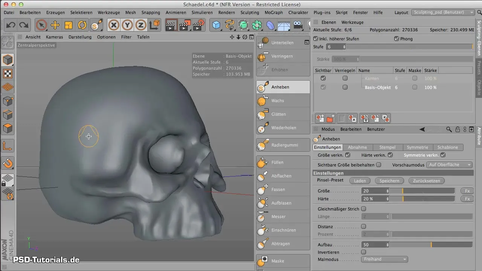This screenshot has height=271, width=482.
Task: Toggle Inkl. höherer Stufen checkbox
Action: pos(316,39)
